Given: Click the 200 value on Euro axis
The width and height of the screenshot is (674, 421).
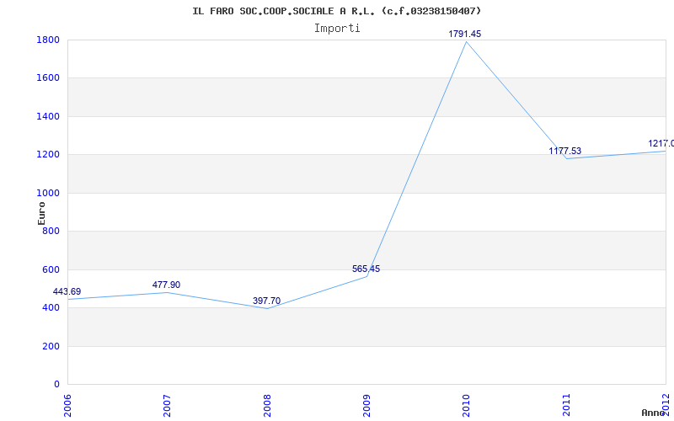Looking at the screenshot, I should [x=51, y=346].
